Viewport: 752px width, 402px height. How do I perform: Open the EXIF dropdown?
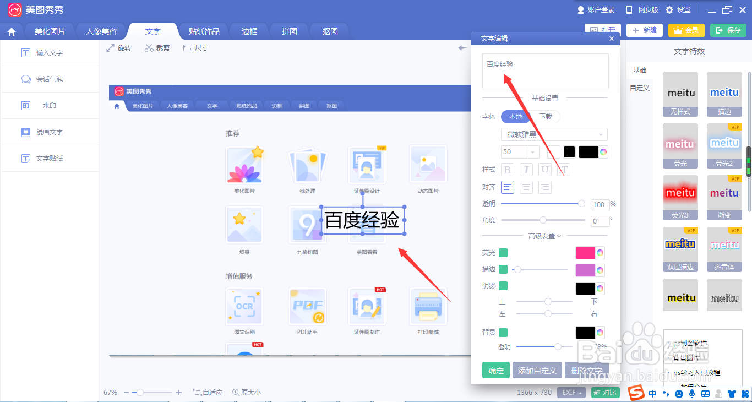click(572, 393)
